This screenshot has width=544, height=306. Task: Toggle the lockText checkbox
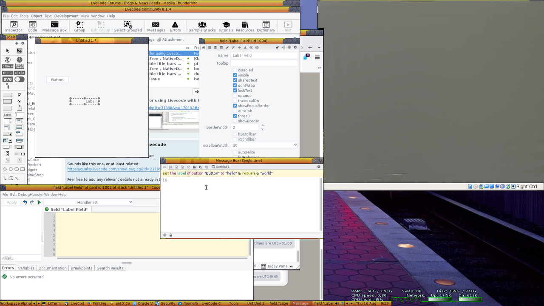point(235,91)
